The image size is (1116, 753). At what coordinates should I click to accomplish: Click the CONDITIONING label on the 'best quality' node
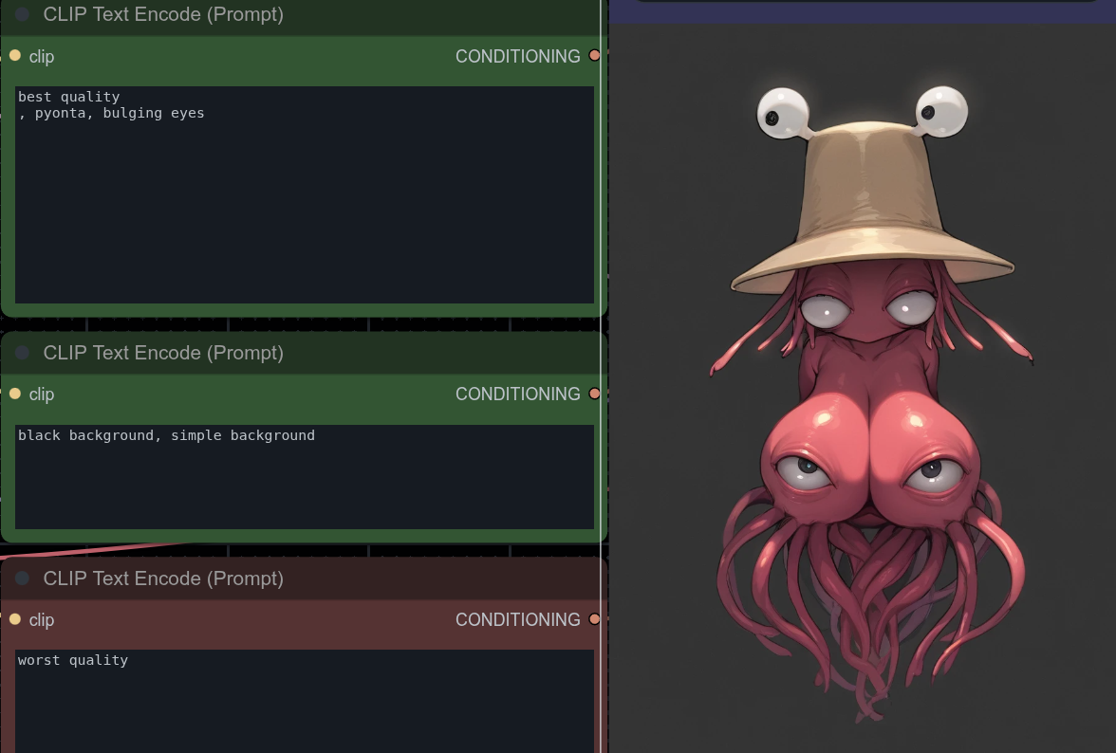coord(517,56)
